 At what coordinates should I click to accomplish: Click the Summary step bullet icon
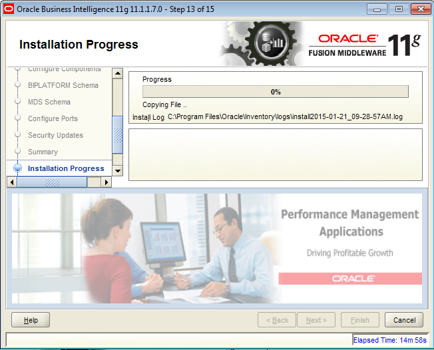(18, 151)
